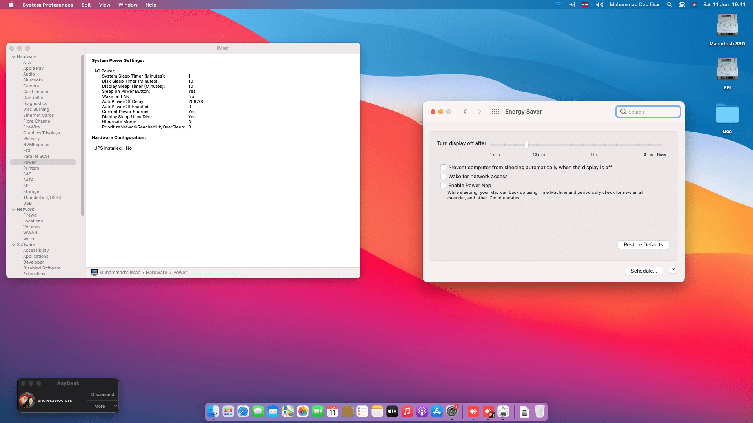Open the Wi-Fi status menu
The width and height of the screenshot is (753, 423).
[x=558, y=5]
